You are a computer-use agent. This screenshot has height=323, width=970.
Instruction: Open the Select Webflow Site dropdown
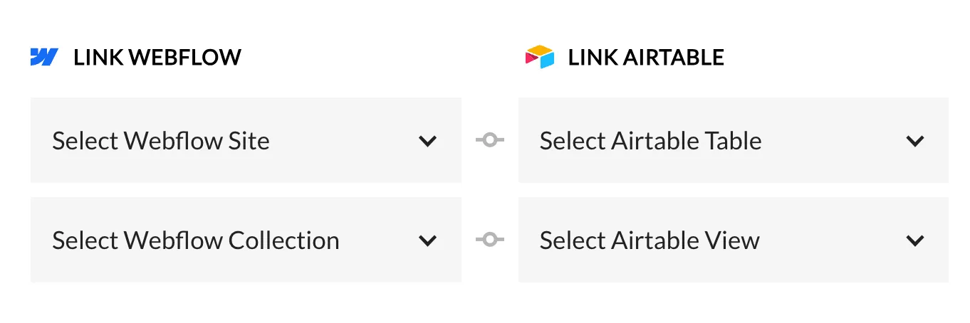[246, 140]
